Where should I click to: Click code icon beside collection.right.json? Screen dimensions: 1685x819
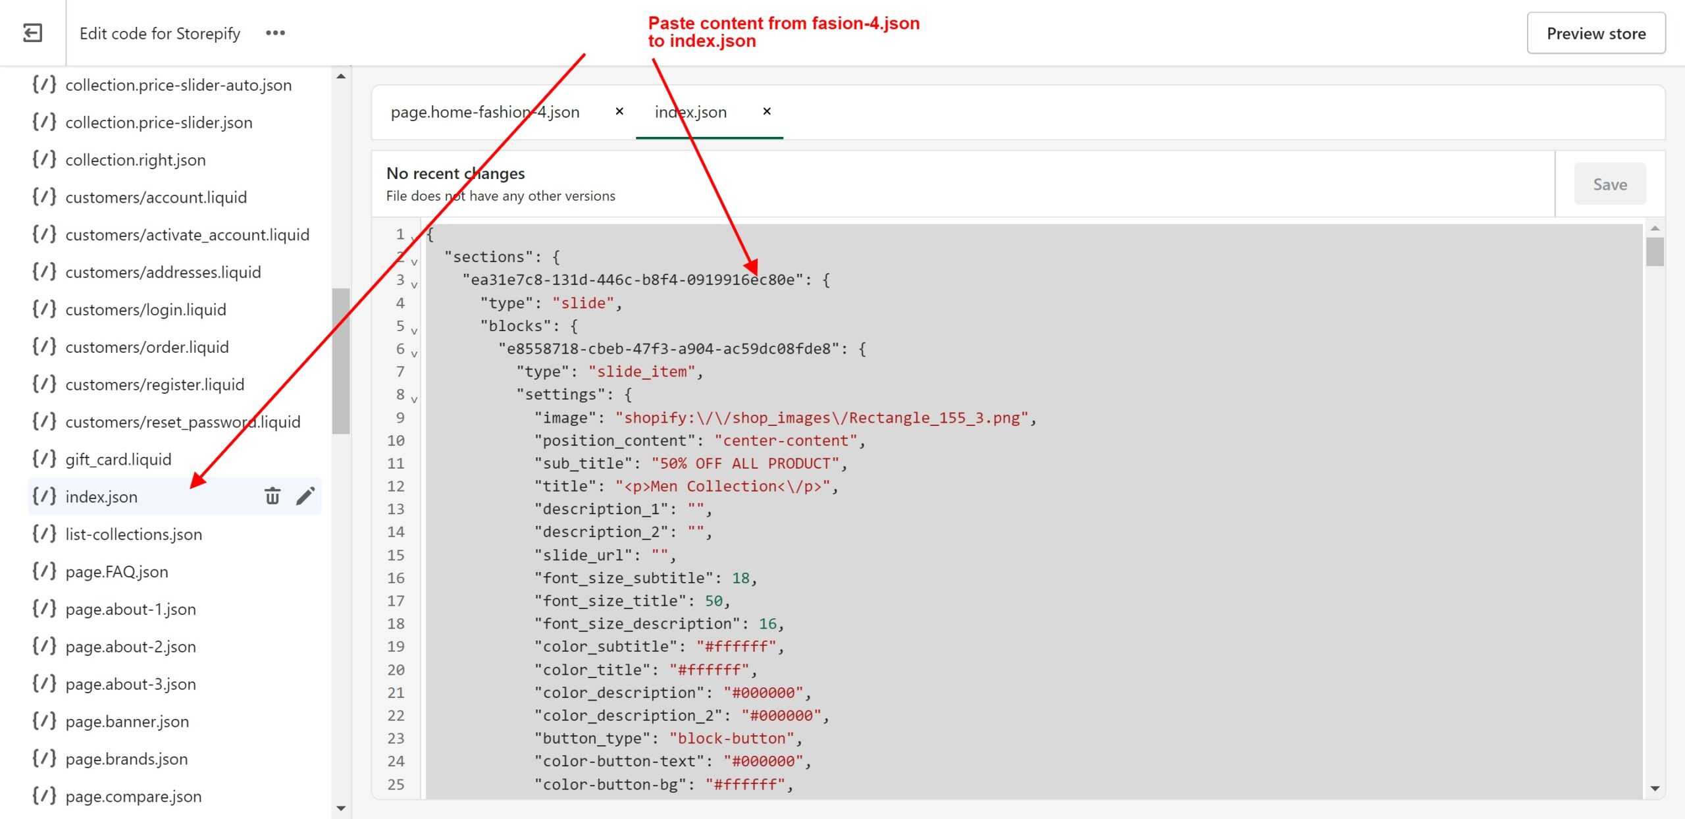point(44,159)
